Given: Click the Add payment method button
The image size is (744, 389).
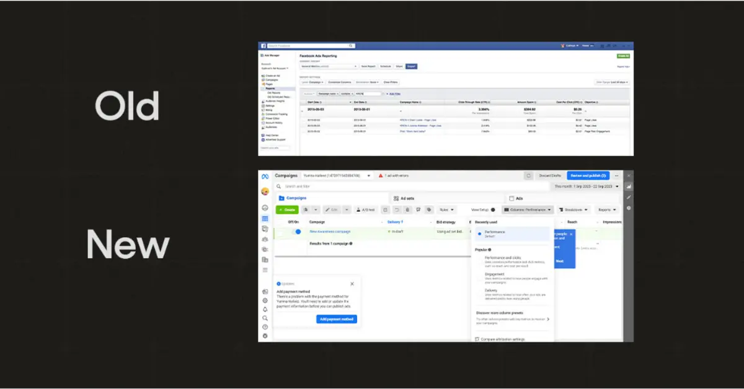Looking at the screenshot, I should pyautogui.click(x=336, y=319).
